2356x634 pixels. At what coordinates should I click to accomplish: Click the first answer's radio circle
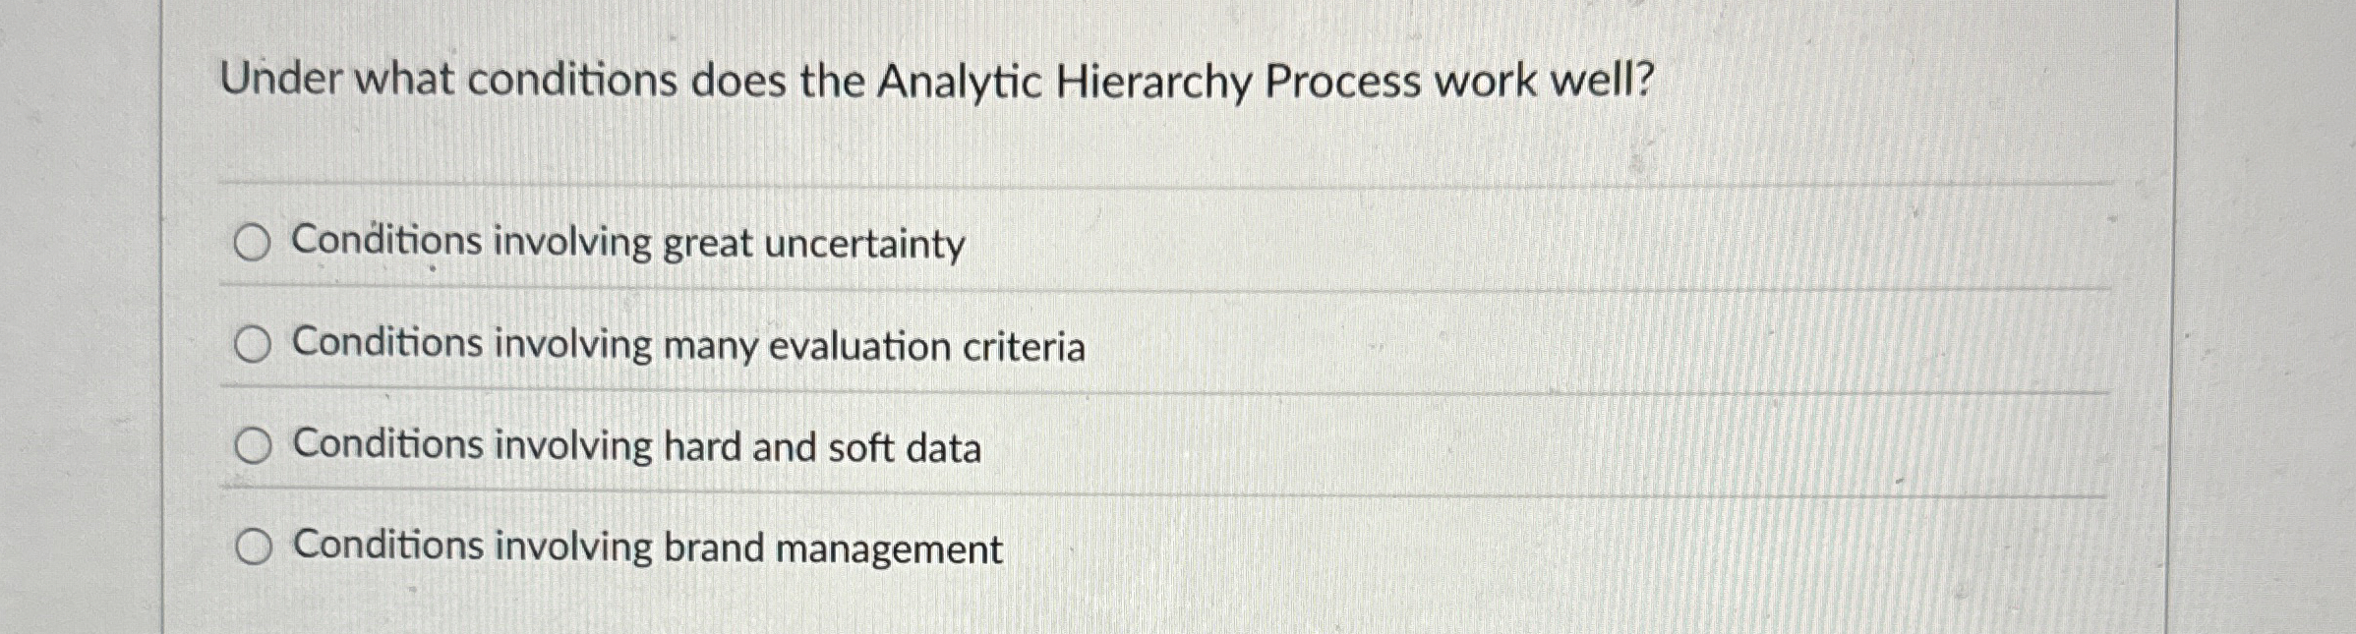pos(254,242)
